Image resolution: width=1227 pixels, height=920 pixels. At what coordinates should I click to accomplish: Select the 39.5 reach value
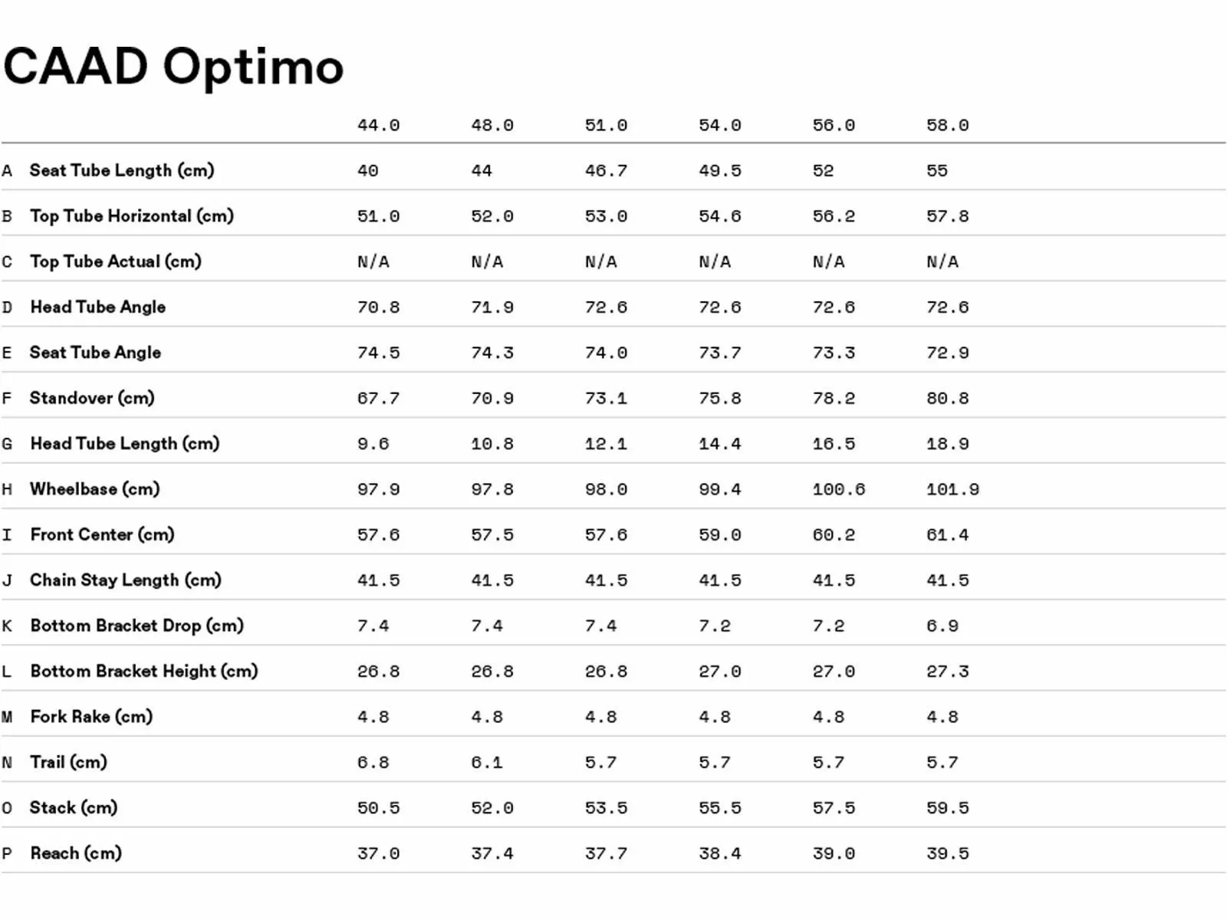(x=947, y=853)
